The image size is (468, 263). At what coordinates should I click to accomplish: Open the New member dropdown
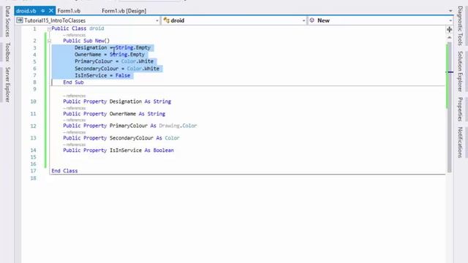(x=450, y=20)
